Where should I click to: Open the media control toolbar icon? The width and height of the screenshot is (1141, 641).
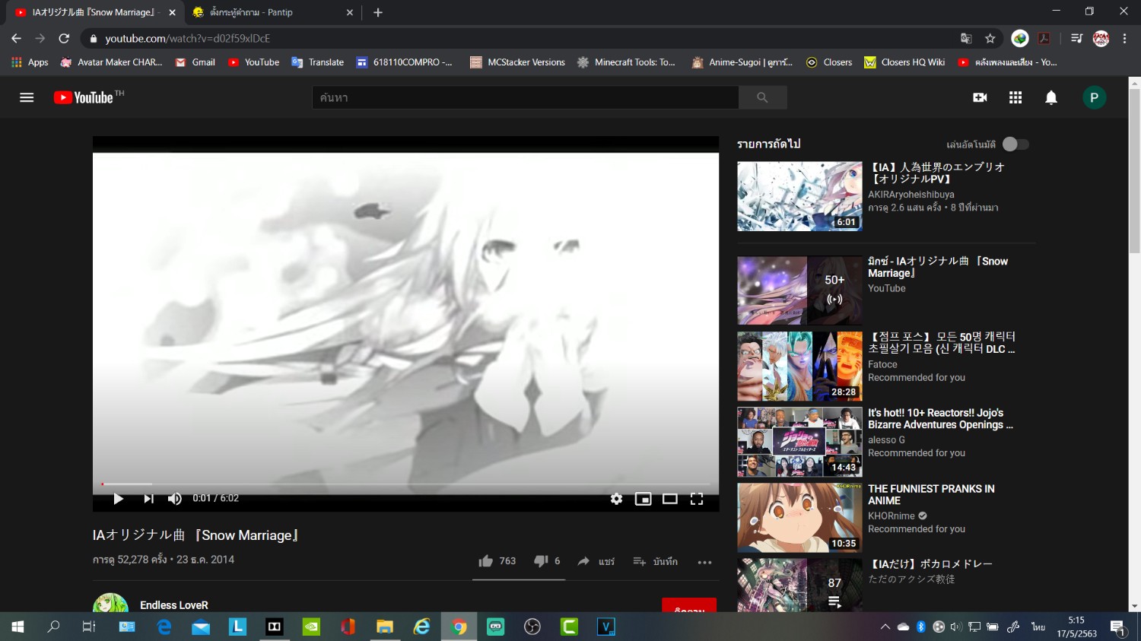tap(1076, 38)
